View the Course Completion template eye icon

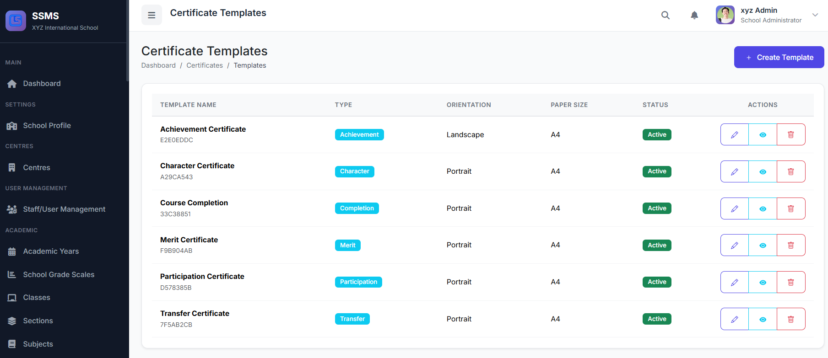pos(763,208)
